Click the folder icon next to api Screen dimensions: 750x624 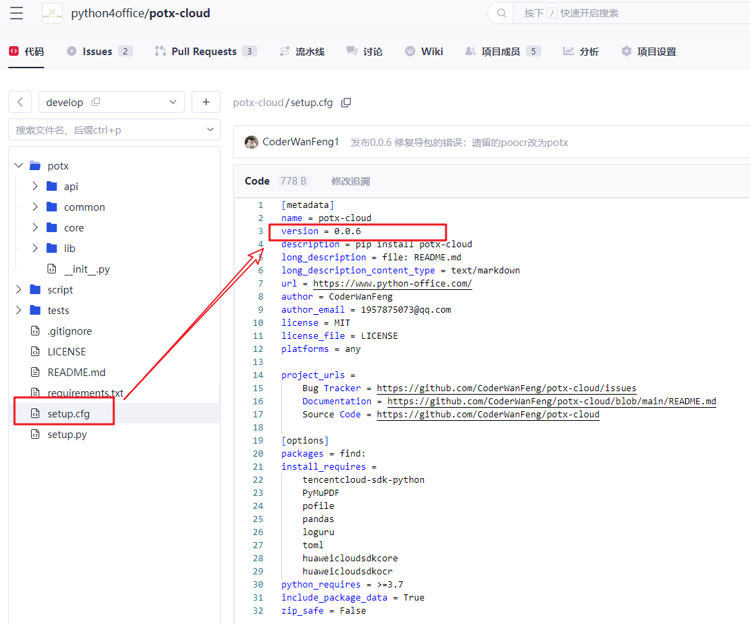pos(51,186)
